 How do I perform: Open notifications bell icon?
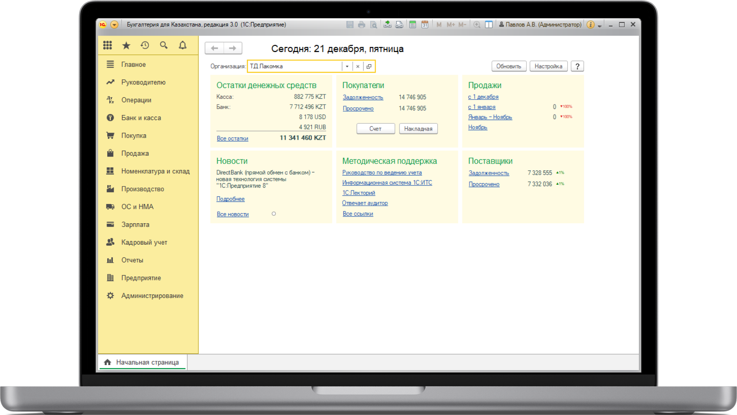point(183,45)
